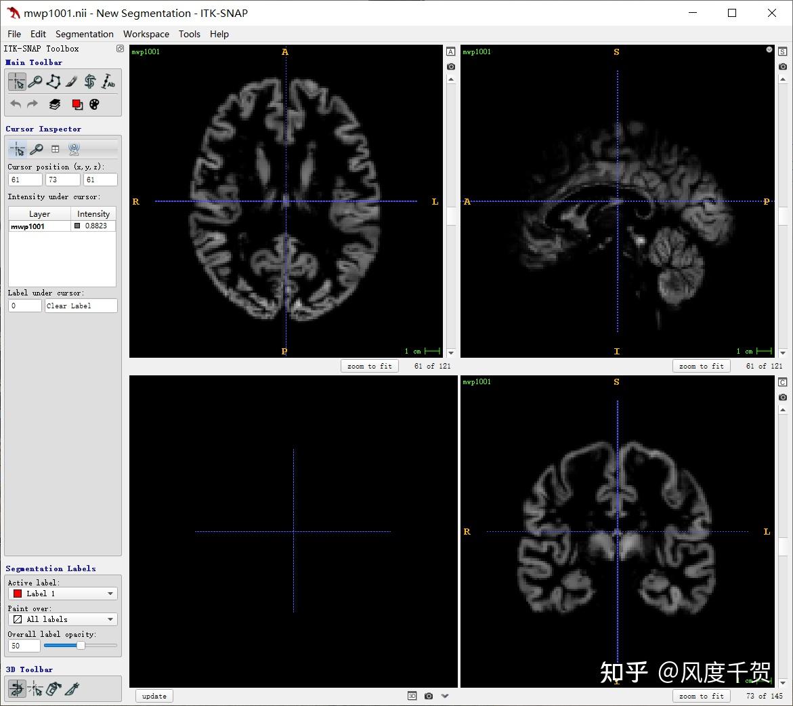
Task: Switch inspector to the synchronization antenna page
Action: 74,149
